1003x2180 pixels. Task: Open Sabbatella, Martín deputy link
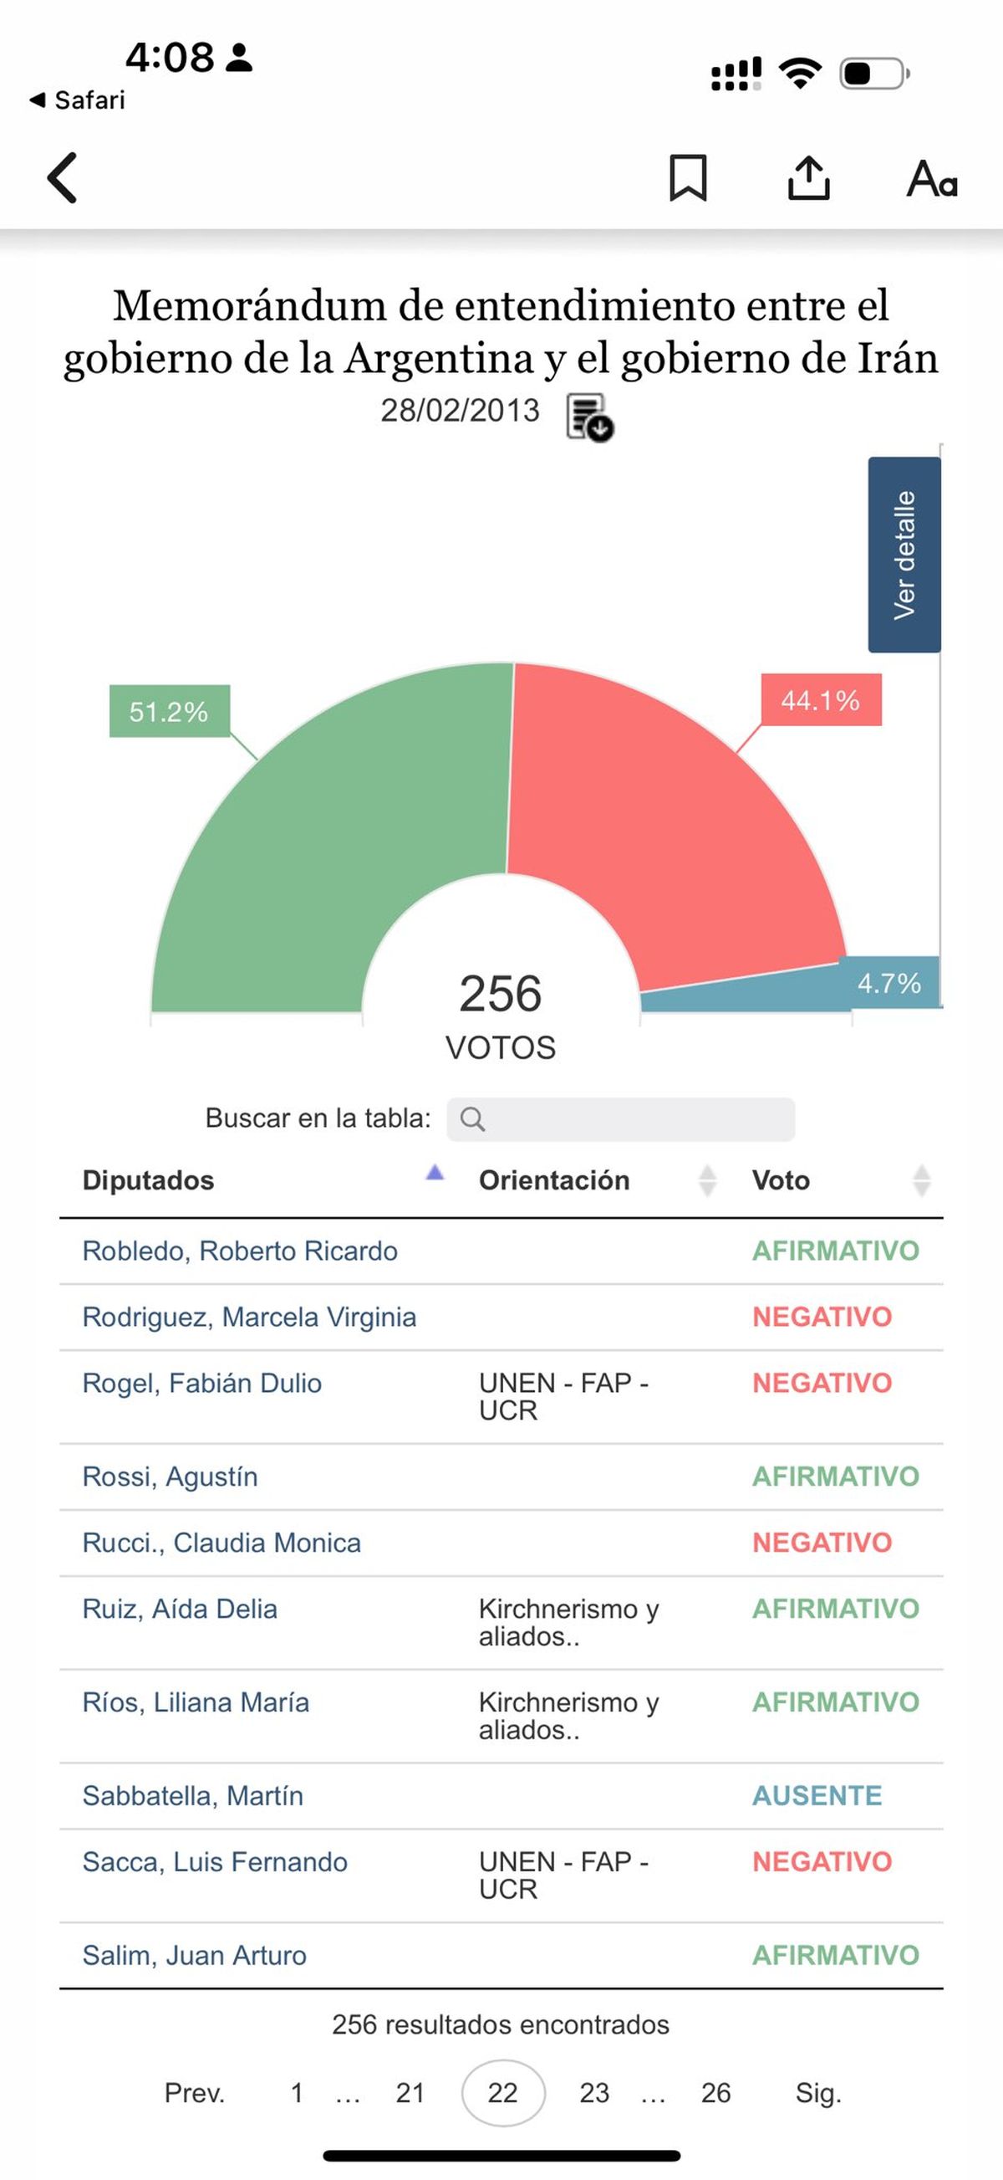pos(193,1796)
